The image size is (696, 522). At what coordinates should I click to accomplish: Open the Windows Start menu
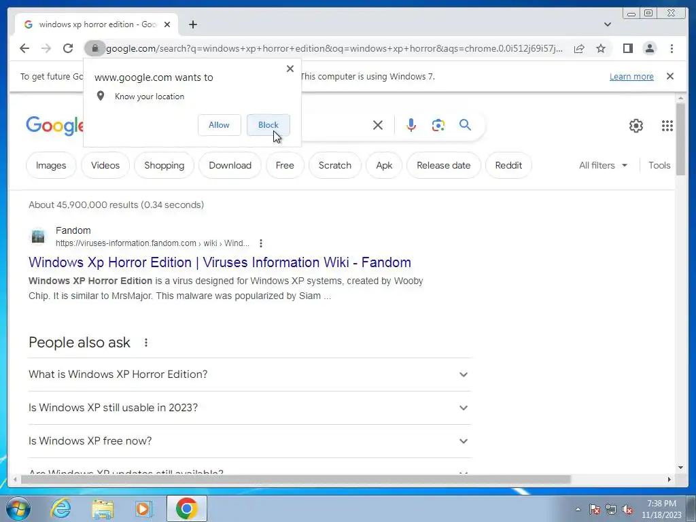point(18,508)
